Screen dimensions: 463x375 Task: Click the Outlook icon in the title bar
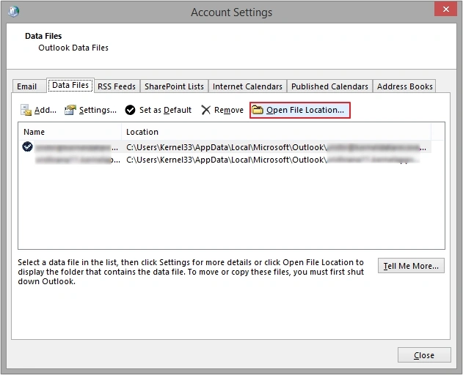pyautogui.click(x=13, y=12)
